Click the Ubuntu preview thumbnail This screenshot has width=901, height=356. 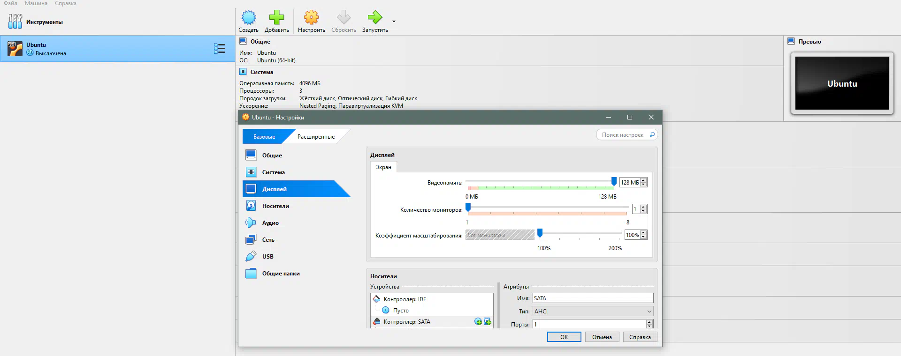(842, 83)
